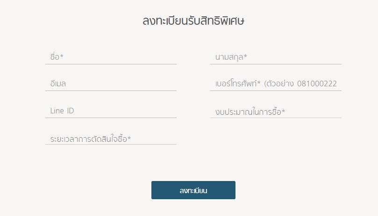Viewport: 378px width, 216px height.
Task: Click the ชื่อ first name field
Action: pos(111,57)
